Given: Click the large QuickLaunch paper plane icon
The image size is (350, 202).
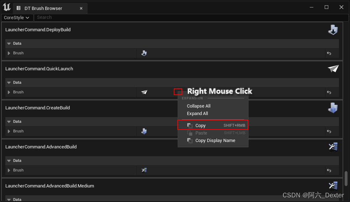Looking at the screenshot, I should [333, 69].
